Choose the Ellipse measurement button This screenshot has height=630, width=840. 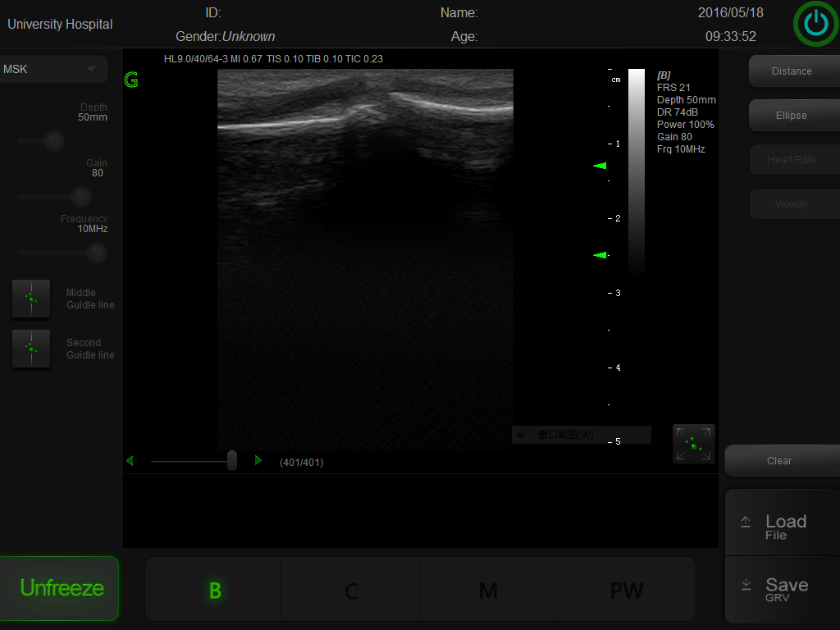point(792,116)
